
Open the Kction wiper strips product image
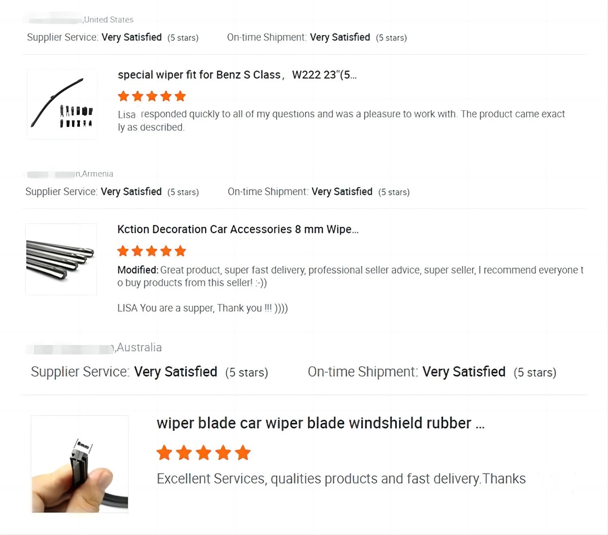point(61,259)
